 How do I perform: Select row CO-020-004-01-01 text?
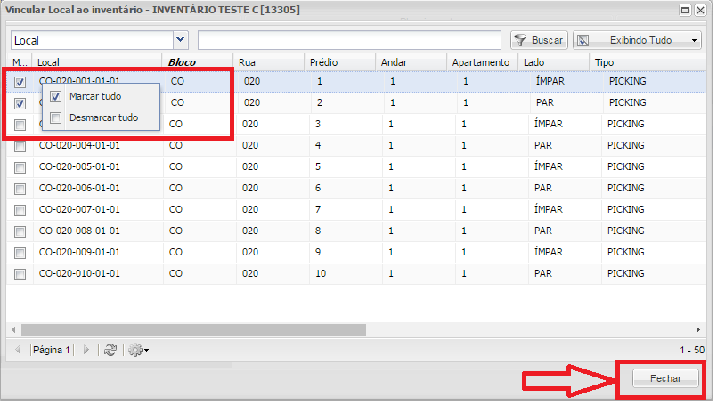click(79, 145)
